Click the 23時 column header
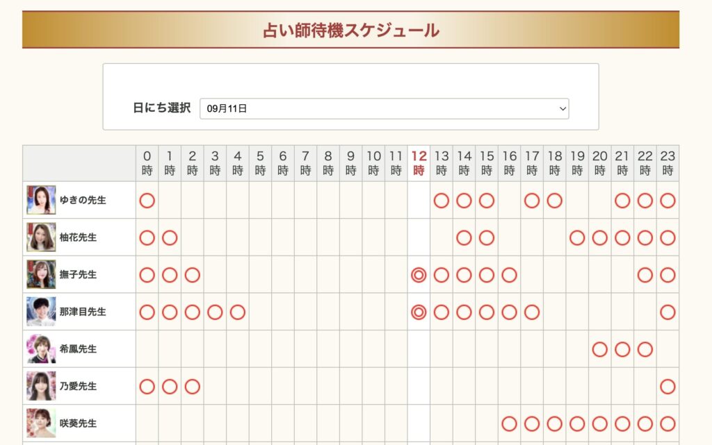712x445 pixels. tap(667, 163)
